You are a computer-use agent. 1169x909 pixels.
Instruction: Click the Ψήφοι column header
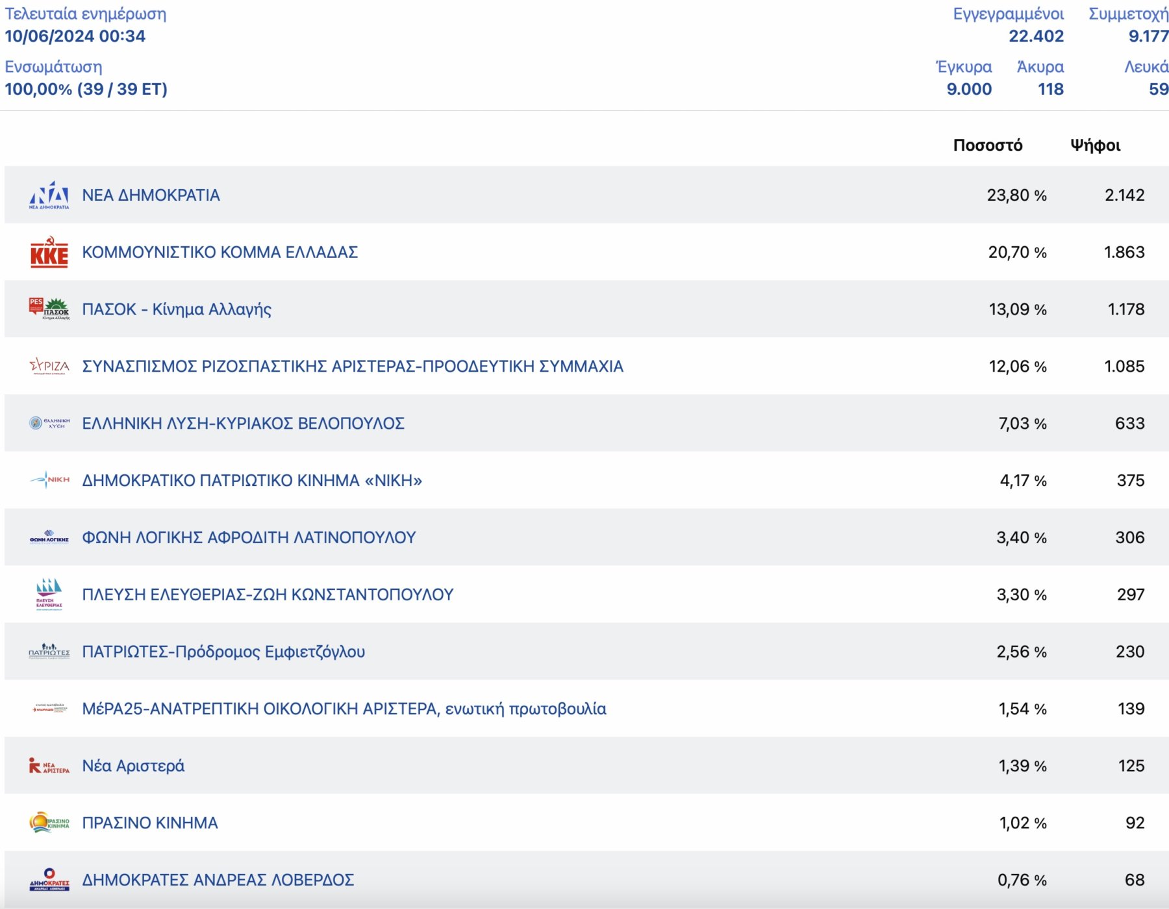(1096, 145)
